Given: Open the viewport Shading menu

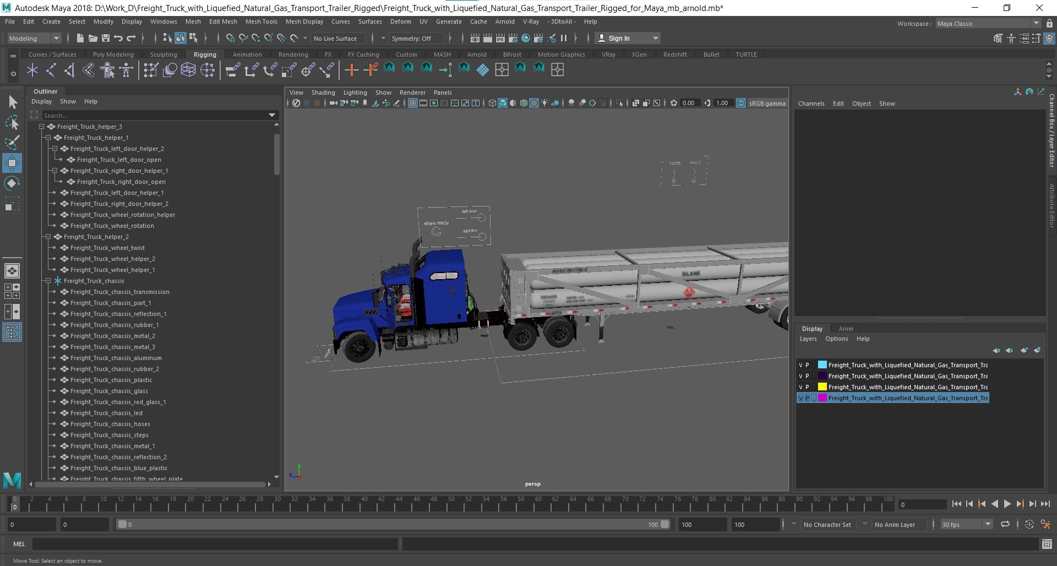Looking at the screenshot, I should tap(323, 92).
